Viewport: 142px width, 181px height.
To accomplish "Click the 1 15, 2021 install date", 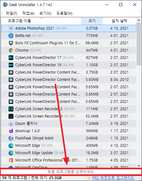I will (119, 138).
